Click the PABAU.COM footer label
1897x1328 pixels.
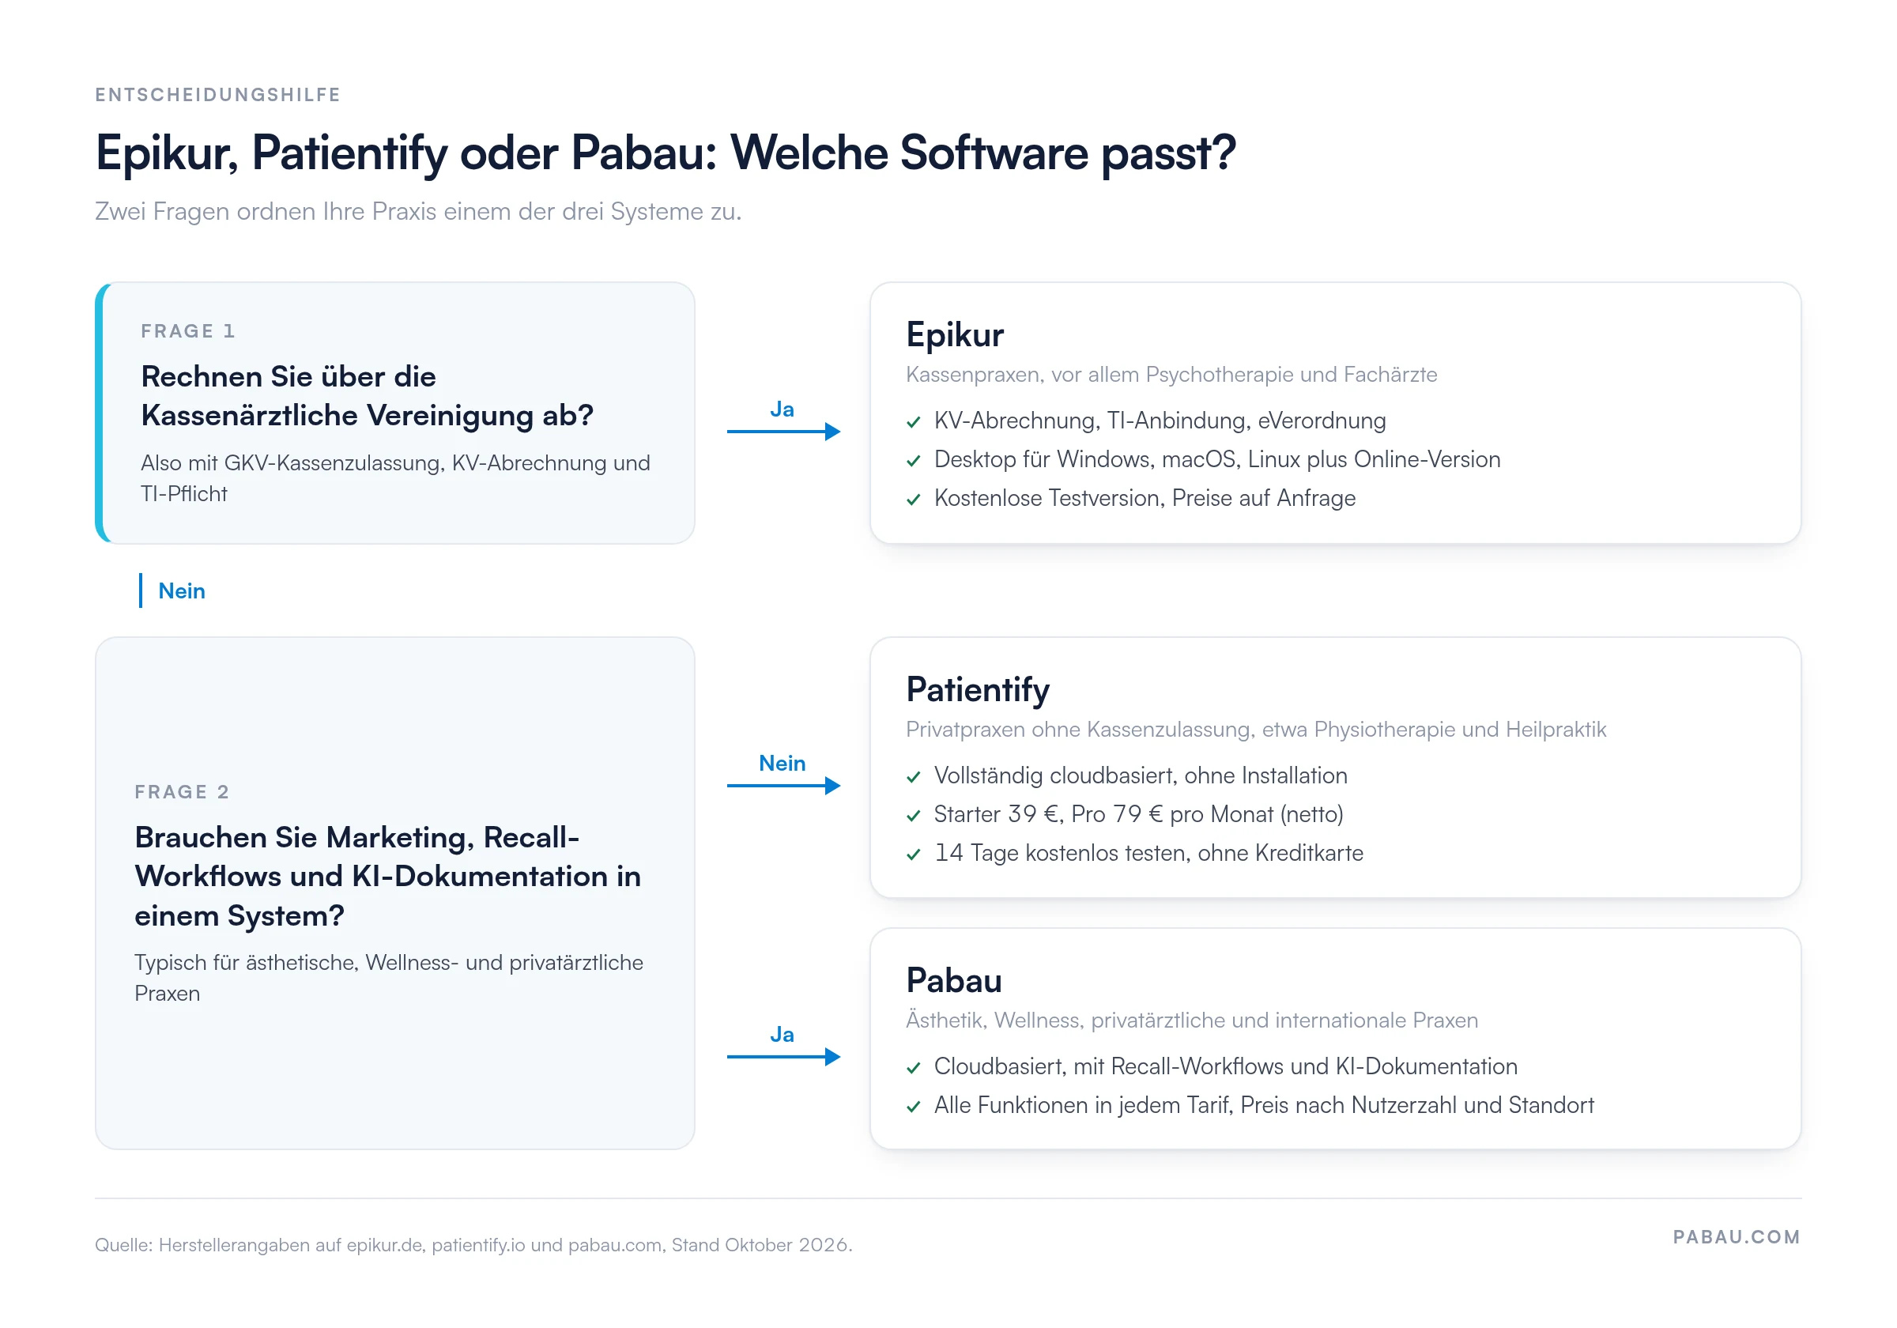coord(1736,1237)
